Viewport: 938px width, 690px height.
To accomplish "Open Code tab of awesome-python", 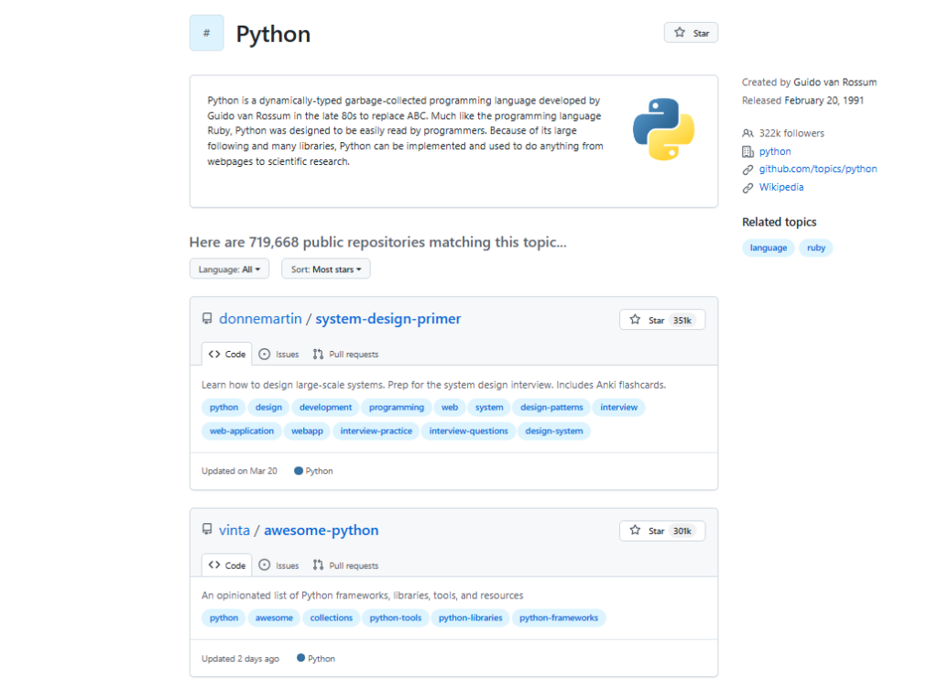I will 227,565.
